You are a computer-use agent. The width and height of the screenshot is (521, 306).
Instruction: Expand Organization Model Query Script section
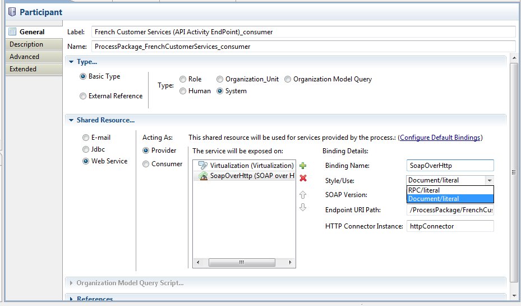(71, 283)
